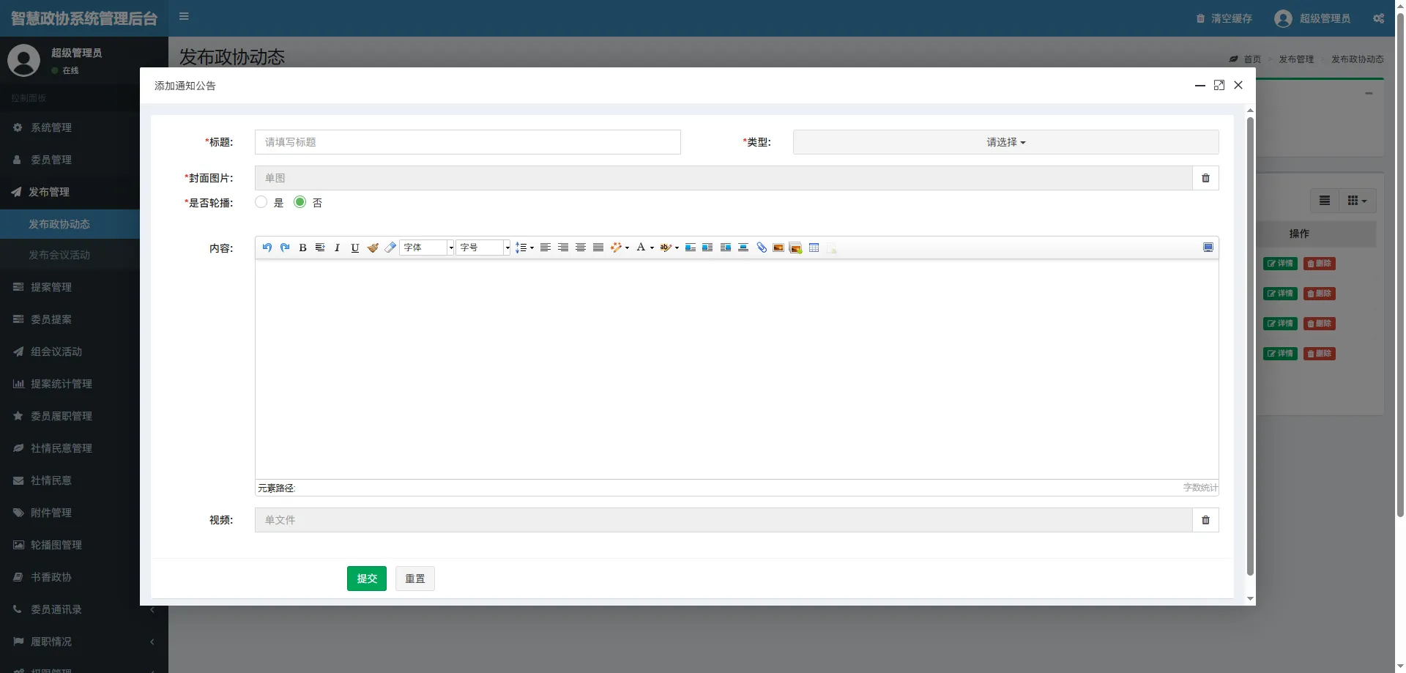Open the 字体 font family dropdown
The image size is (1406, 673).
[x=427, y=248]
